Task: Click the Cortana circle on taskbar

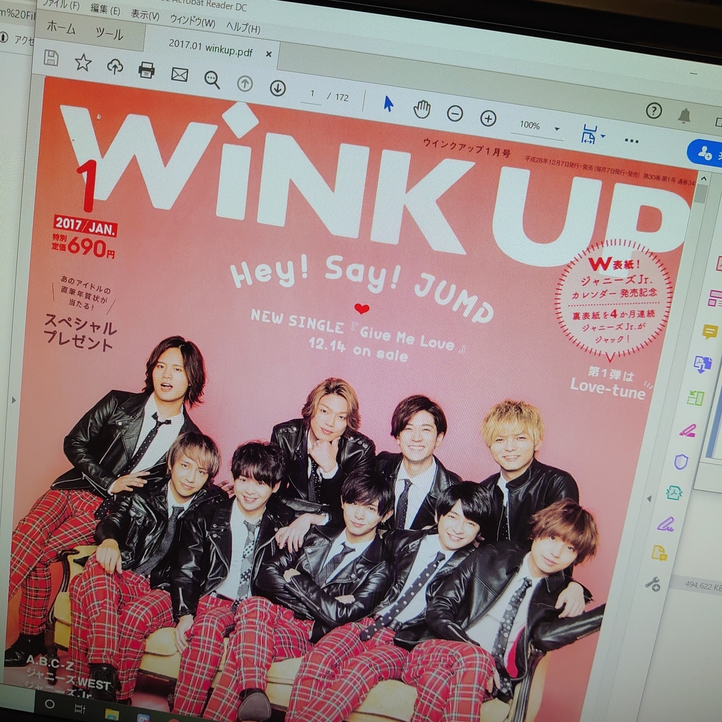Action: pos(49,703)
